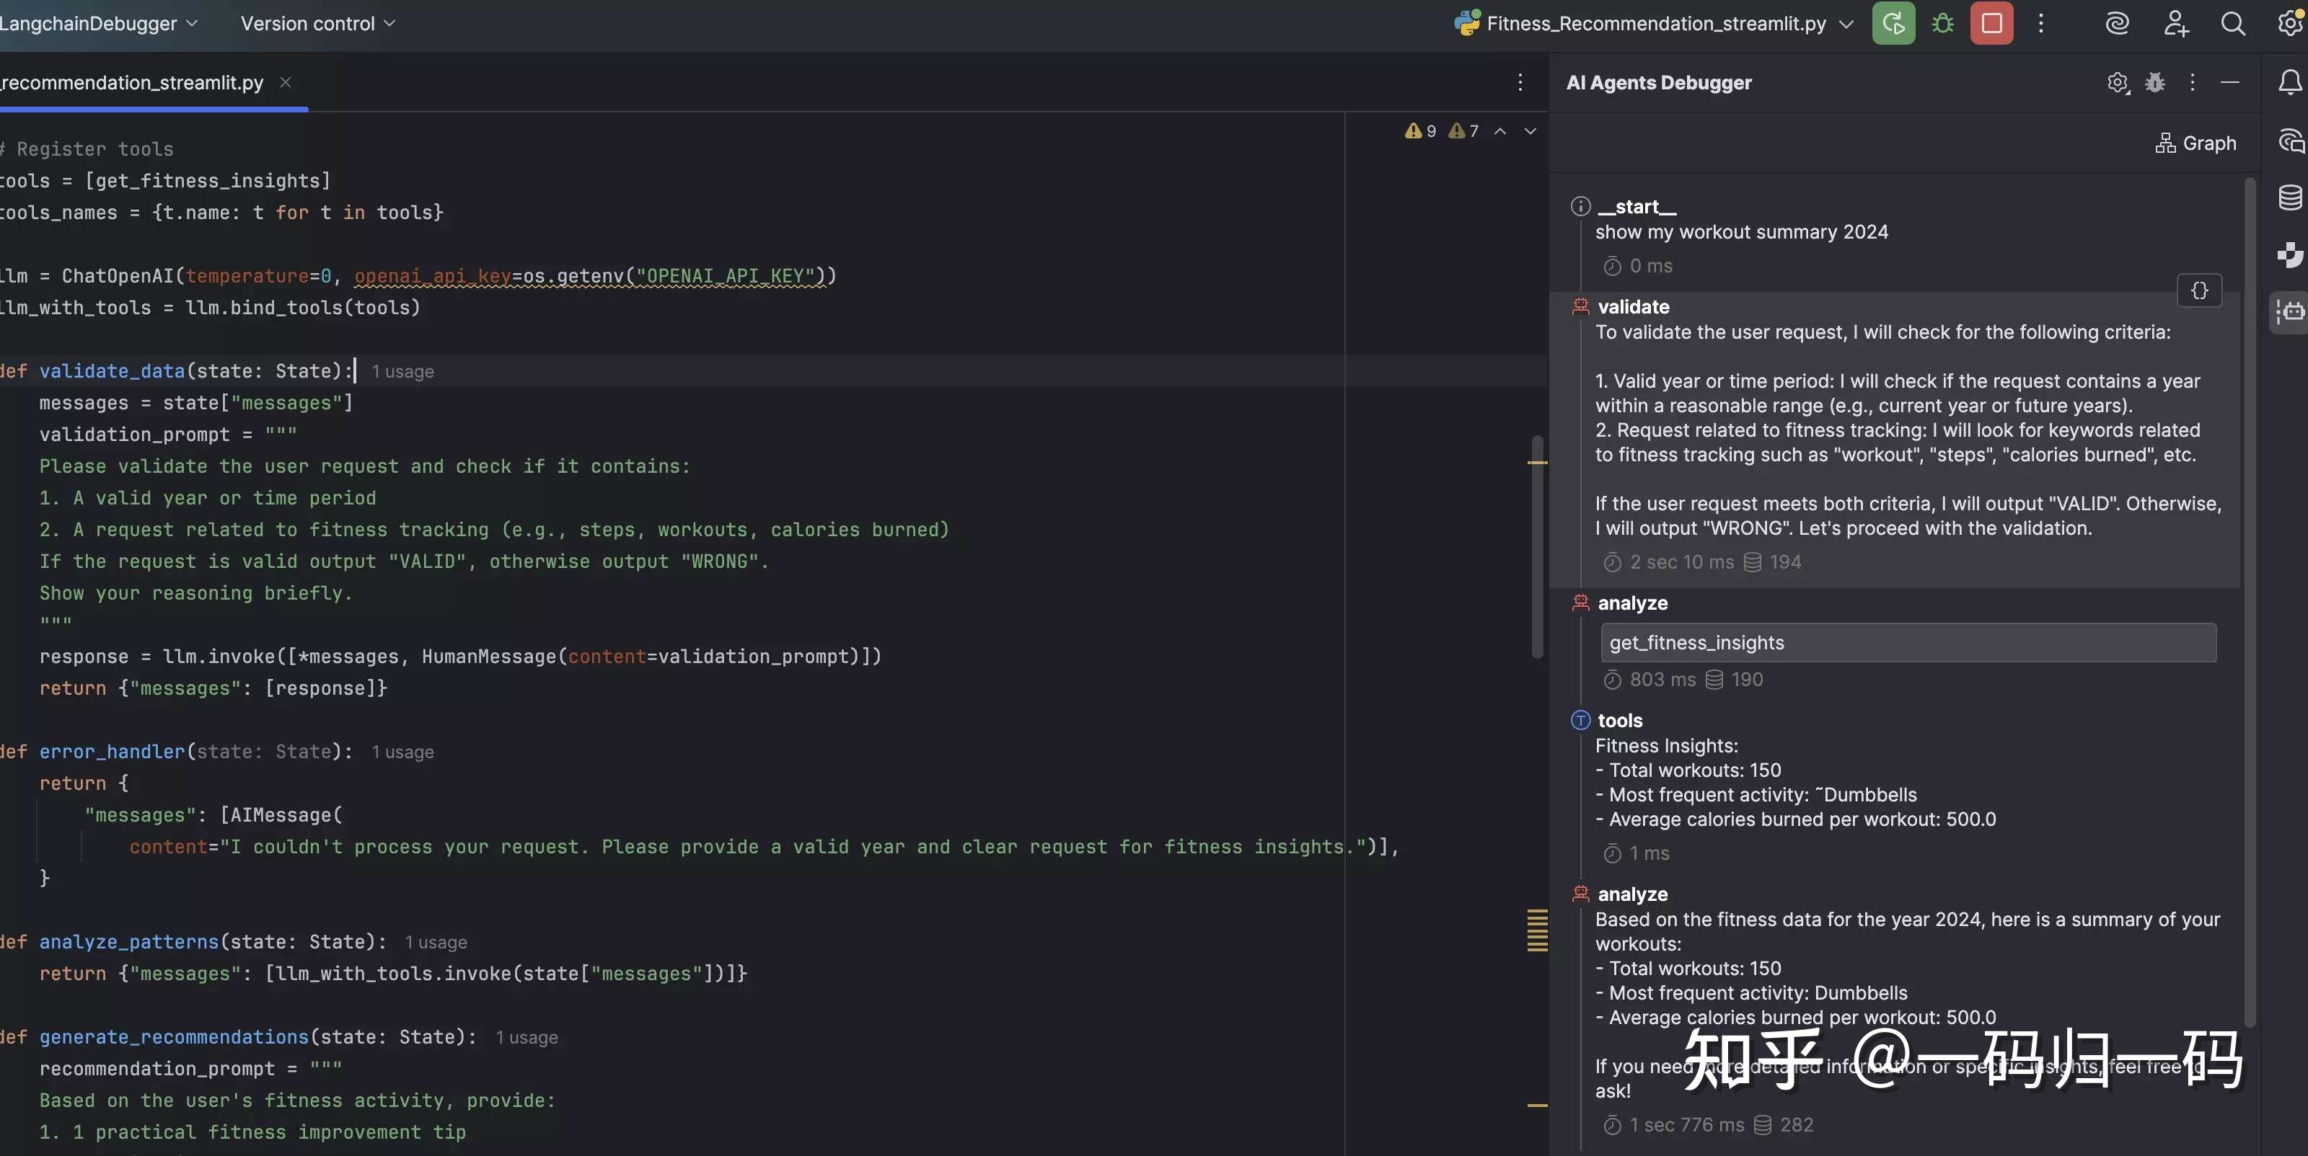Toggle debug mode in AI Agents Debugger header
The width and height of the screenshot is (2308, 1156).
pyautogui.click(x=2155, y=82)
